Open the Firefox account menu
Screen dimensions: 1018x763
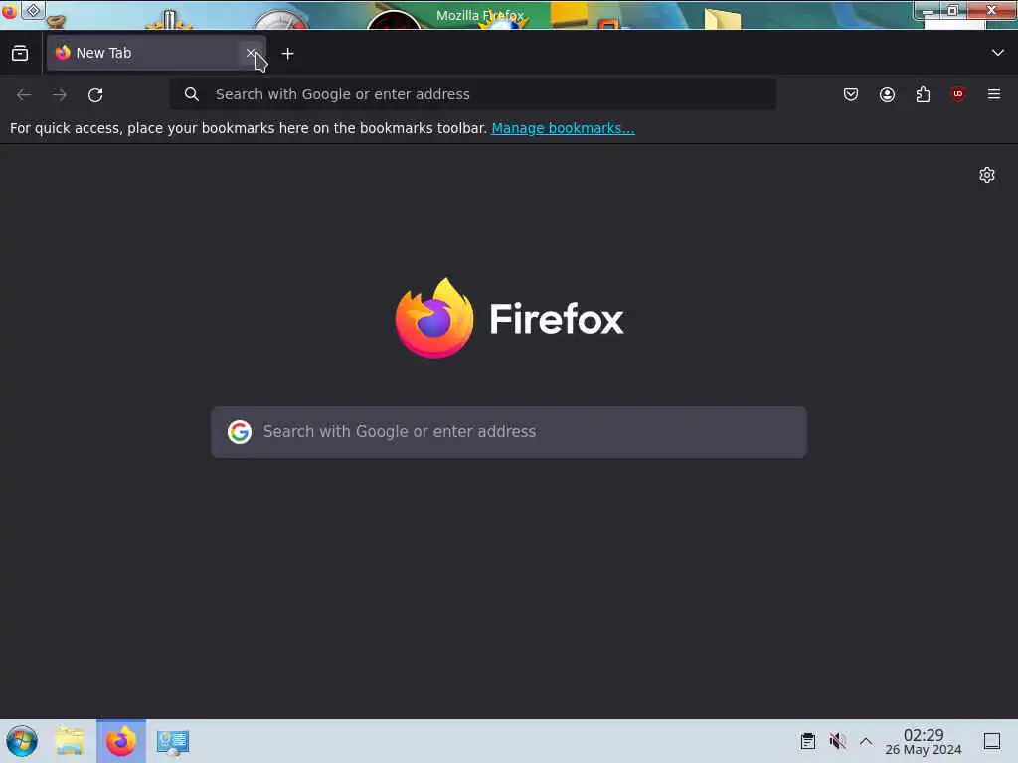tap(887, 94)
